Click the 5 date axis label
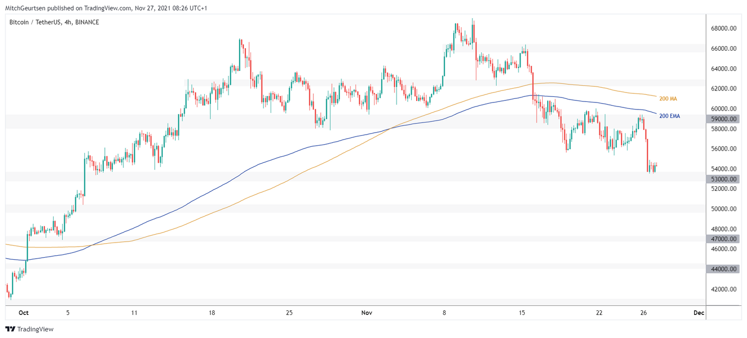This screenshot has width=747, height=338. [68, 313]
